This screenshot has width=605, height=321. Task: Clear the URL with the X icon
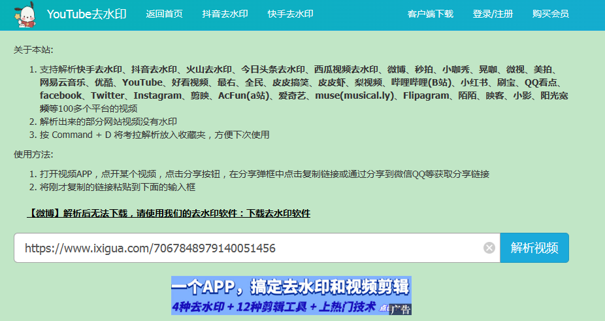tap(489, 248)
